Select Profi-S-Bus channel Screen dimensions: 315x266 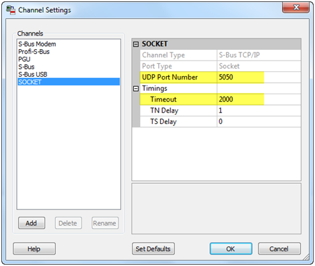[69, 52]
